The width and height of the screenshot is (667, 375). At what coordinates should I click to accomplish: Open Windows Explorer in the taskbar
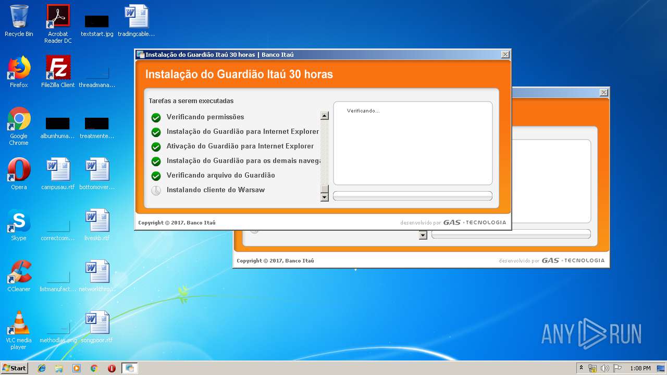[59, 368]
